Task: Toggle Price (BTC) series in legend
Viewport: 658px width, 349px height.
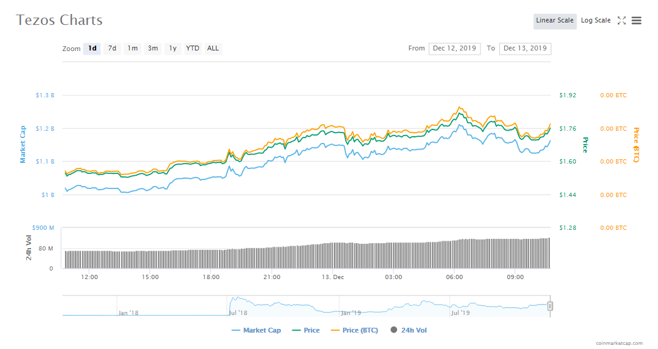Action: [x=355, y=330]
